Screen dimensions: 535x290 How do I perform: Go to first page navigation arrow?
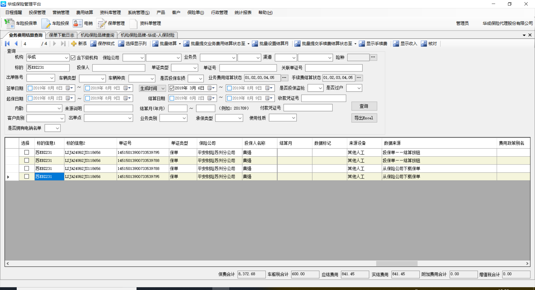tap(8, 43)
